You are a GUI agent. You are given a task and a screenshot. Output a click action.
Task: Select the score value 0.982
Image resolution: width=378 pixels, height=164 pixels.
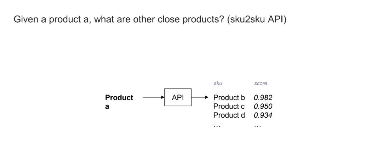pyautogui.click(x=263, y=98)
